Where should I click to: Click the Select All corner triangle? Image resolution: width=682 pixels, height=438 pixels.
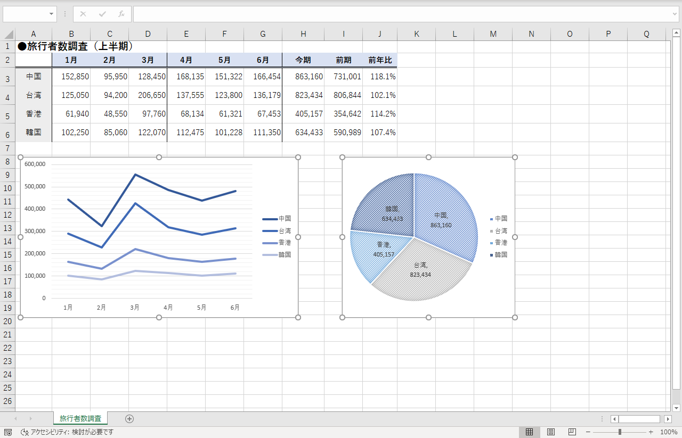(x=9, y=35)
